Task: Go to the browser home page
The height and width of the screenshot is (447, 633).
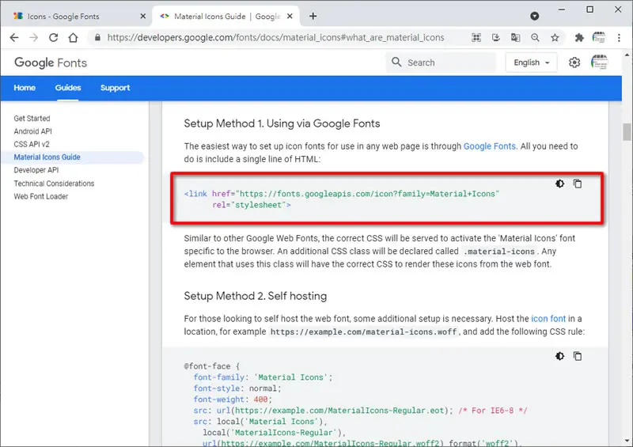Action: point(73,37)
